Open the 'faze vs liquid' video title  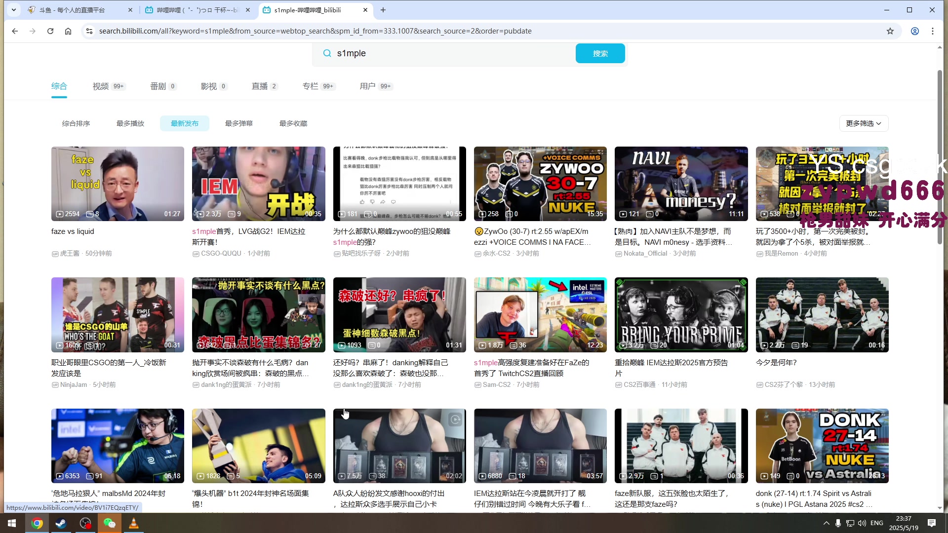73,231
